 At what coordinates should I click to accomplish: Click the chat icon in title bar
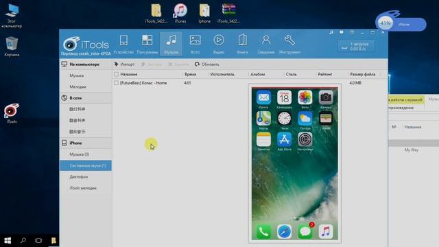(342, 32)
